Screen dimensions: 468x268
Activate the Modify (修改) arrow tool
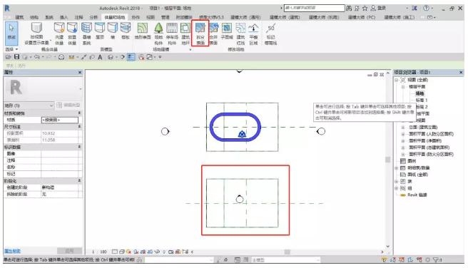click(11, 32)
